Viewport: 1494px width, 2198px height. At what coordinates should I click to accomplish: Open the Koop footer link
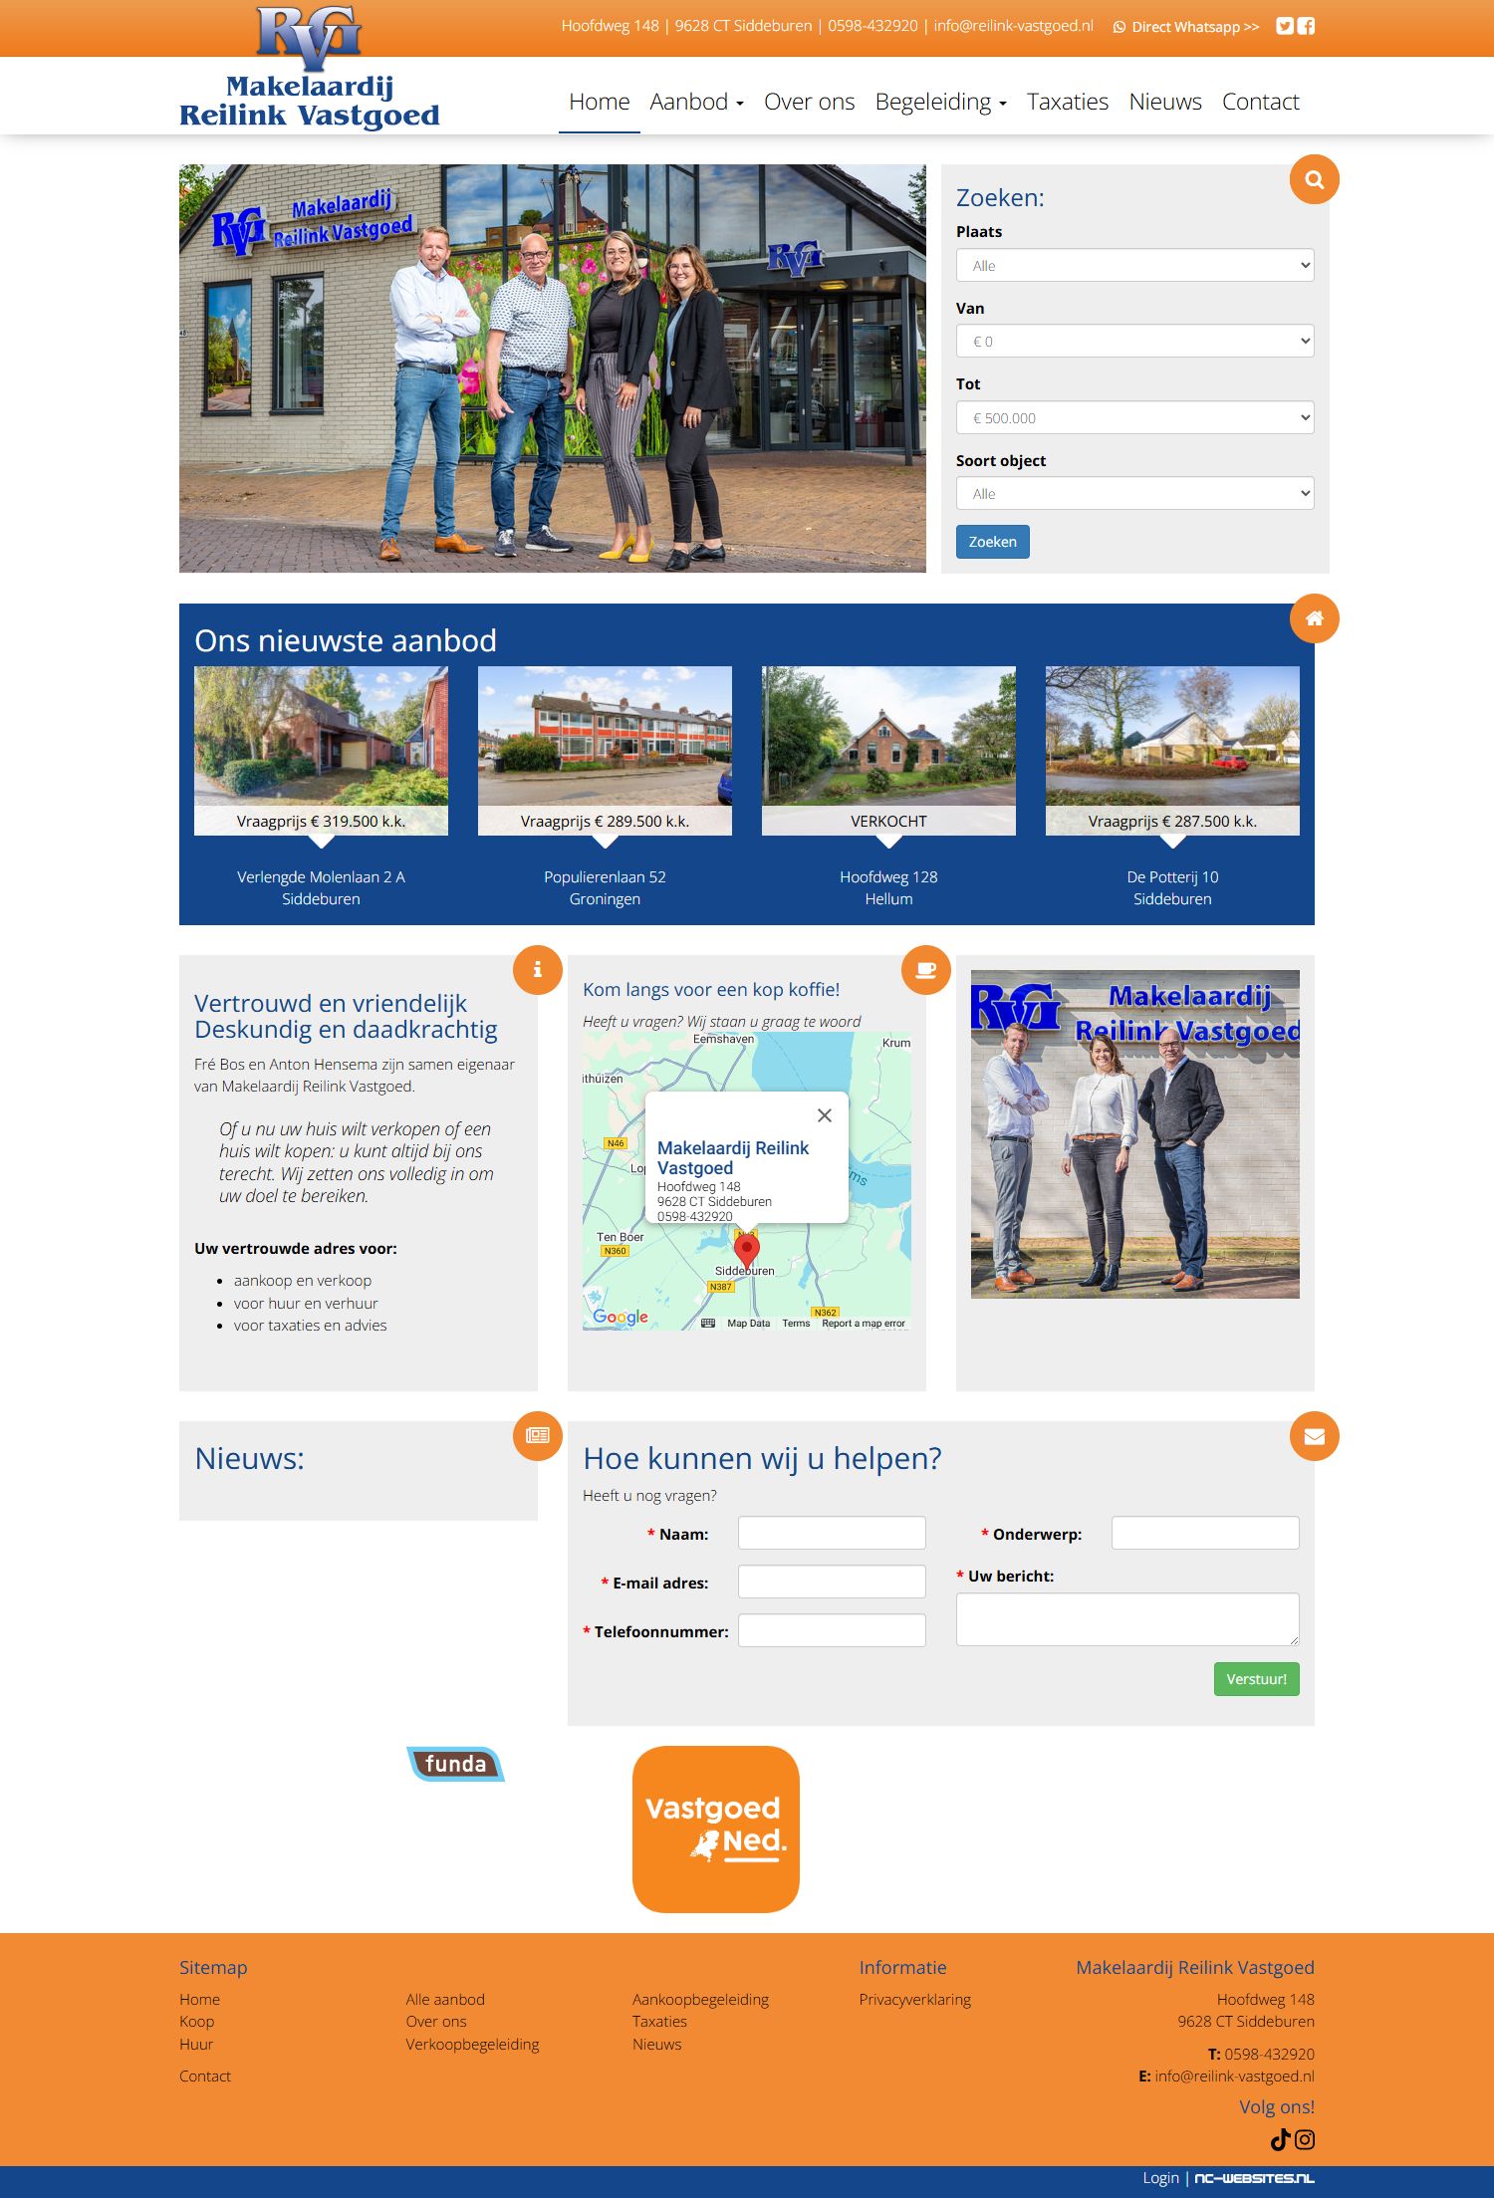[197, 2021]
